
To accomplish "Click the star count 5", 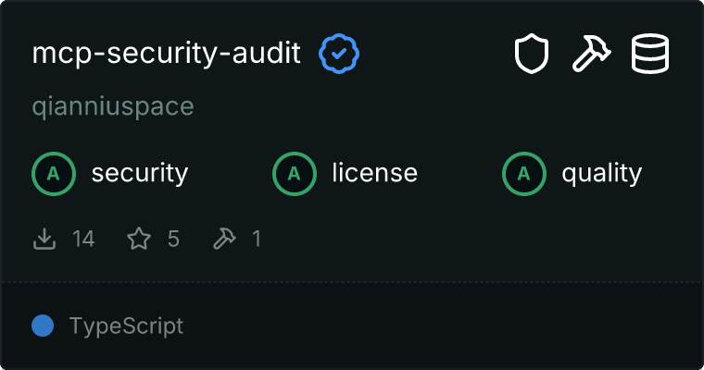I will [173, 240].
